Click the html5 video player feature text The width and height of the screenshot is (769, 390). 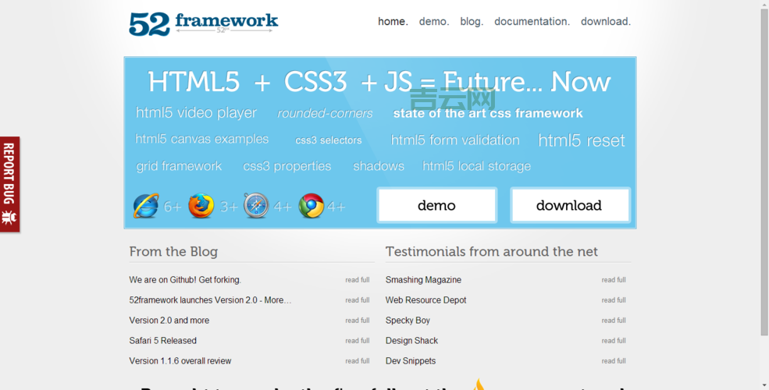(x=196, y=113)
